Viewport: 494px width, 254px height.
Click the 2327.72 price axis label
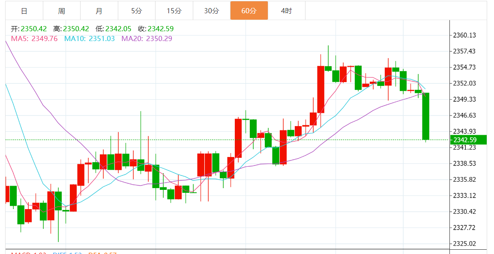(x=464, y=227)
